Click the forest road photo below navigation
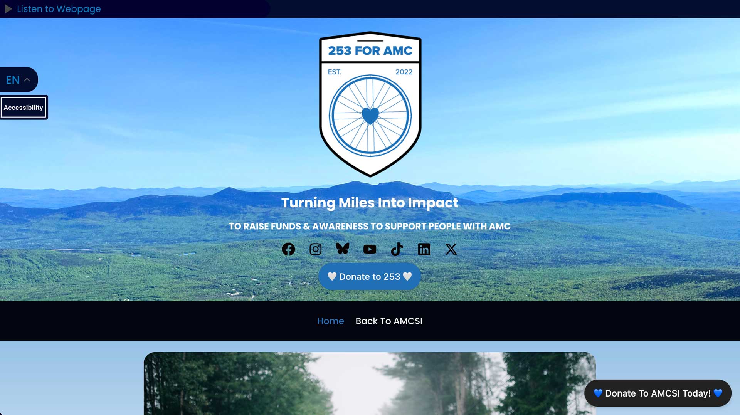Viewport: 740px width, 415px height. tap(370, 383)
